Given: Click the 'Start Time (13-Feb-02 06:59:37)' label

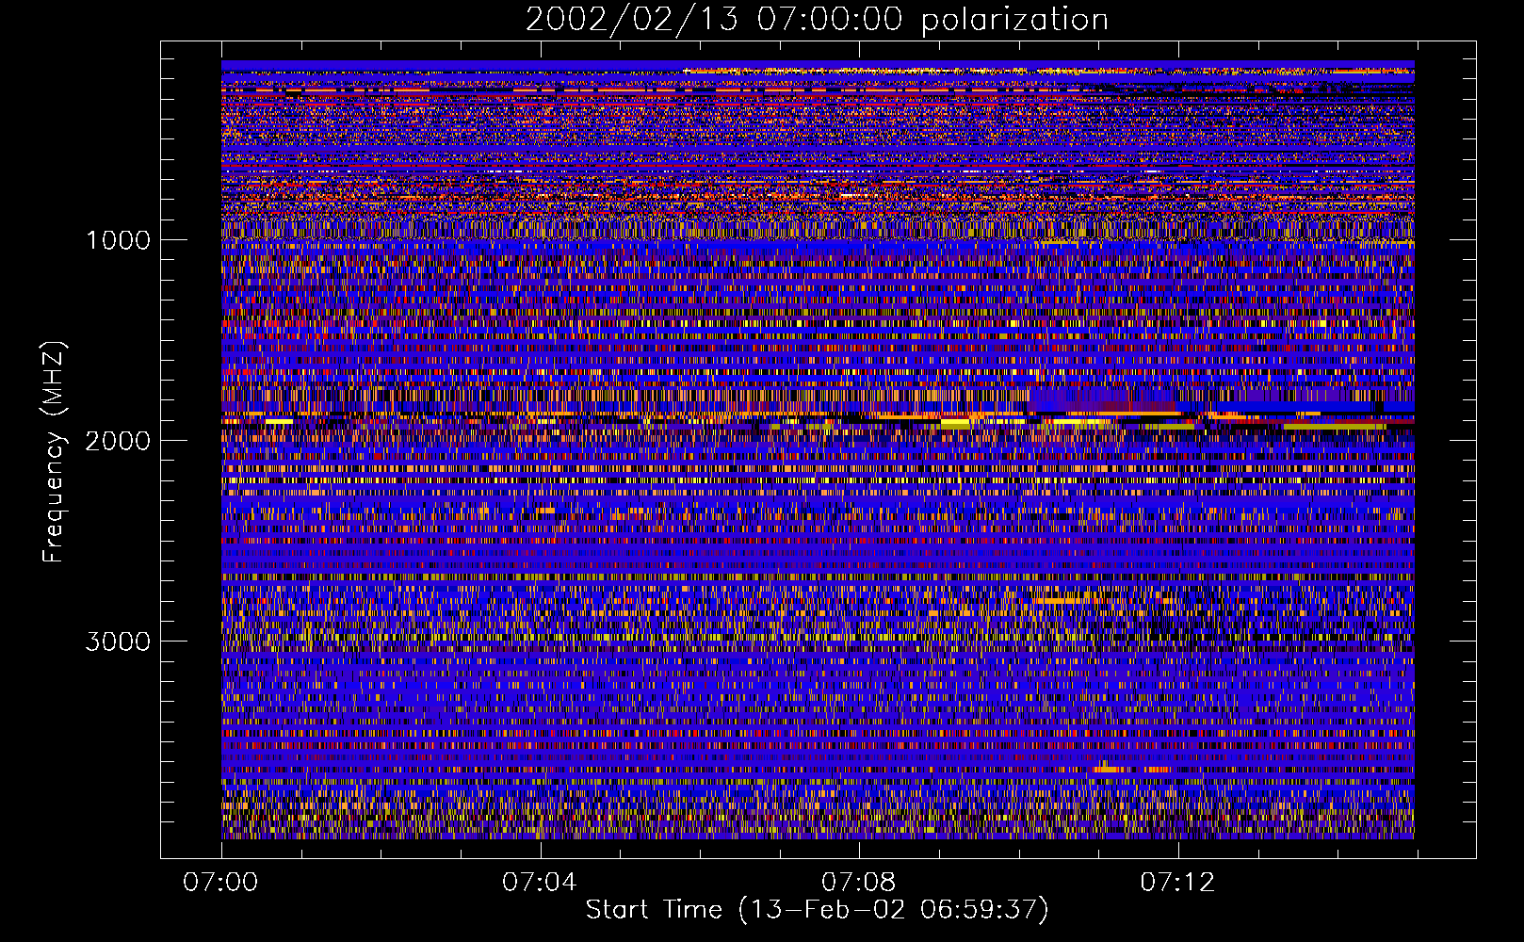Looking at the screenshot, I should pos(817,910).
